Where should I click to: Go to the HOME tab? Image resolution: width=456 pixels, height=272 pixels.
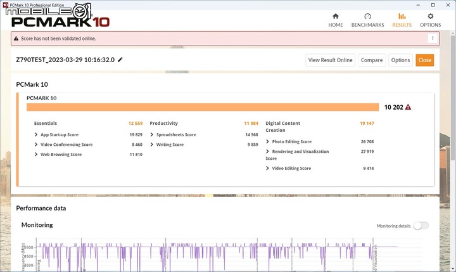[336, 20]
